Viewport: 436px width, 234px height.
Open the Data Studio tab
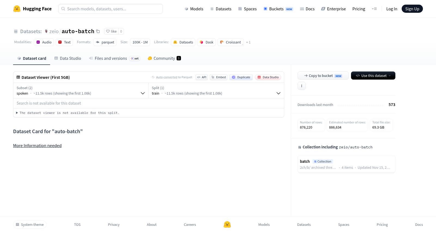point(68,58)
